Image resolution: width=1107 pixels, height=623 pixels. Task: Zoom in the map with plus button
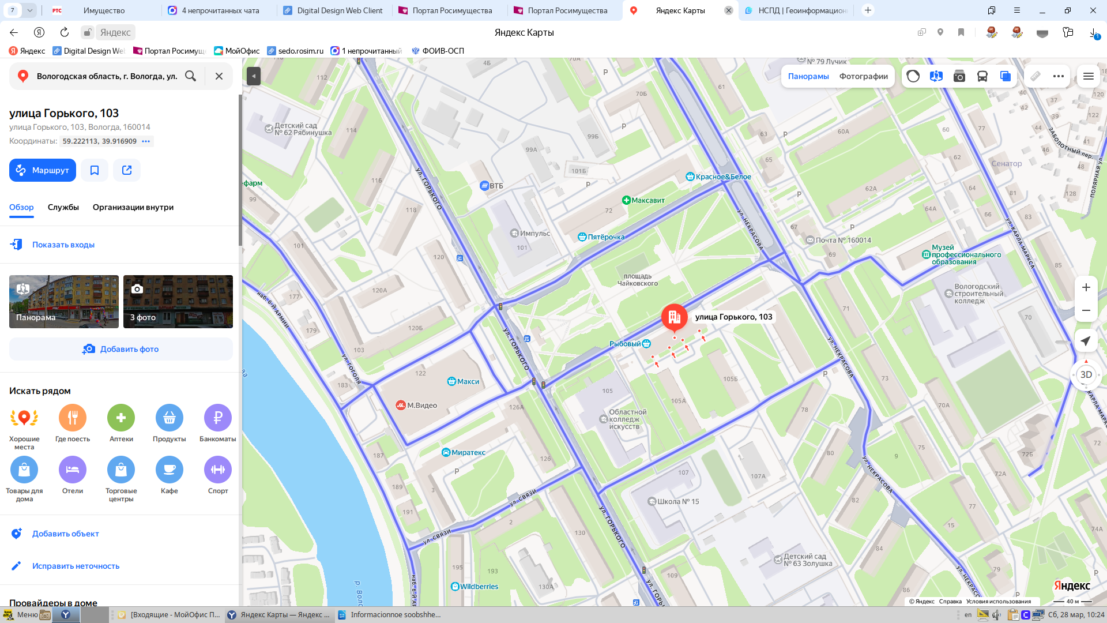pyautogui.click(x=1086, y=287)
